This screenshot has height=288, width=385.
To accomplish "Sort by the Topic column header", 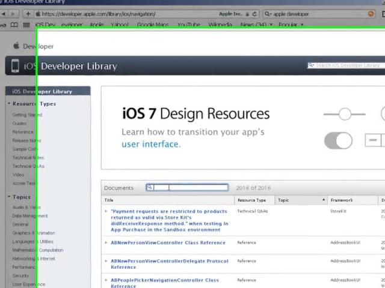I will [301, 200].
